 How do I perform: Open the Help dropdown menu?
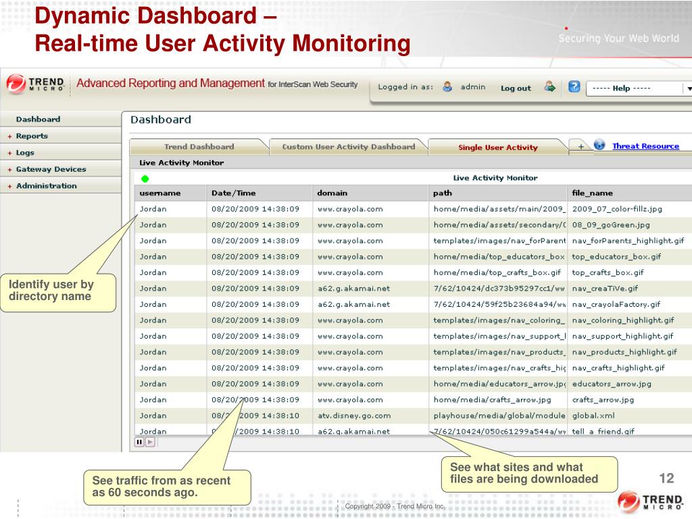[639, 89]
